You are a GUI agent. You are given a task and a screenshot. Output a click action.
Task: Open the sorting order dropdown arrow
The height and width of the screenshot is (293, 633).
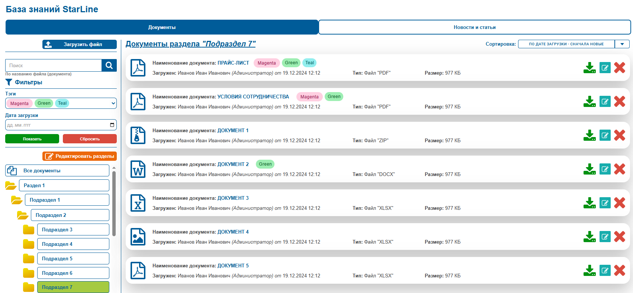tap(622, 44)
